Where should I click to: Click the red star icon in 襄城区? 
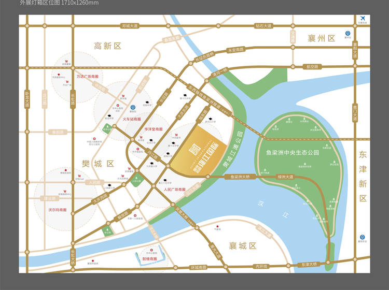217,226
